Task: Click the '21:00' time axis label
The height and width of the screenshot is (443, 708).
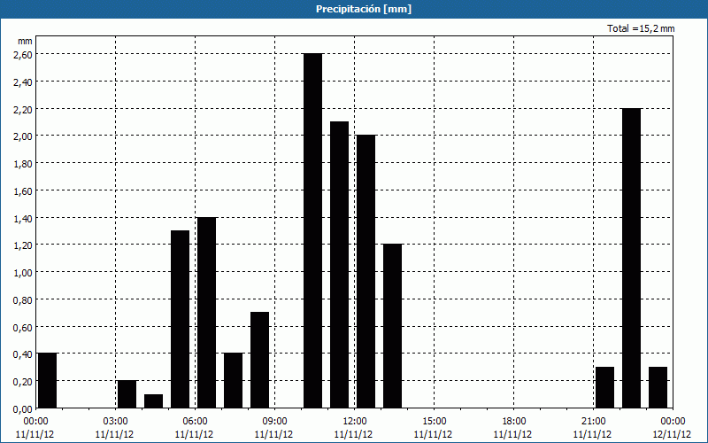Action: (x=593, y=422)
